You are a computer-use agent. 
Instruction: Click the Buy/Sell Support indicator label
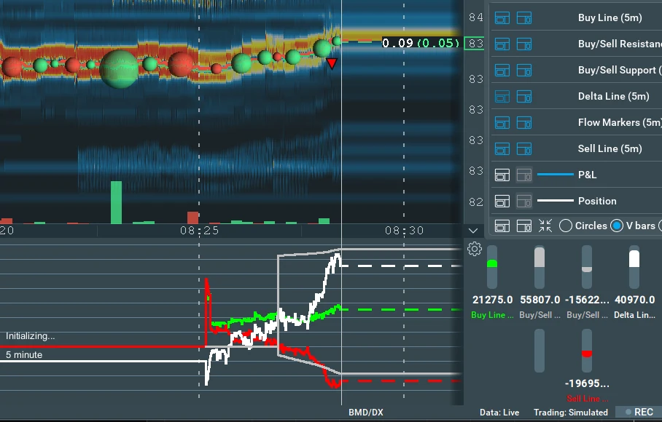(620, 70)
